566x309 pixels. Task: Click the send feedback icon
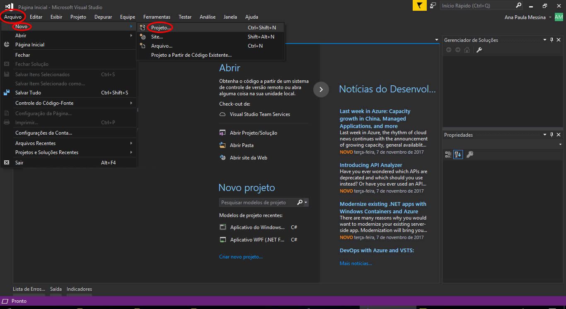[x=433, y=5]
